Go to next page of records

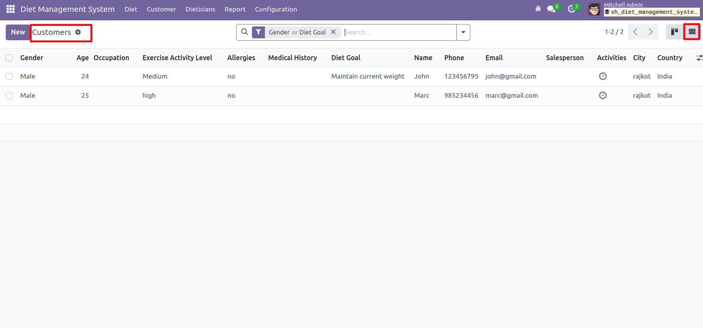point(650,32)
